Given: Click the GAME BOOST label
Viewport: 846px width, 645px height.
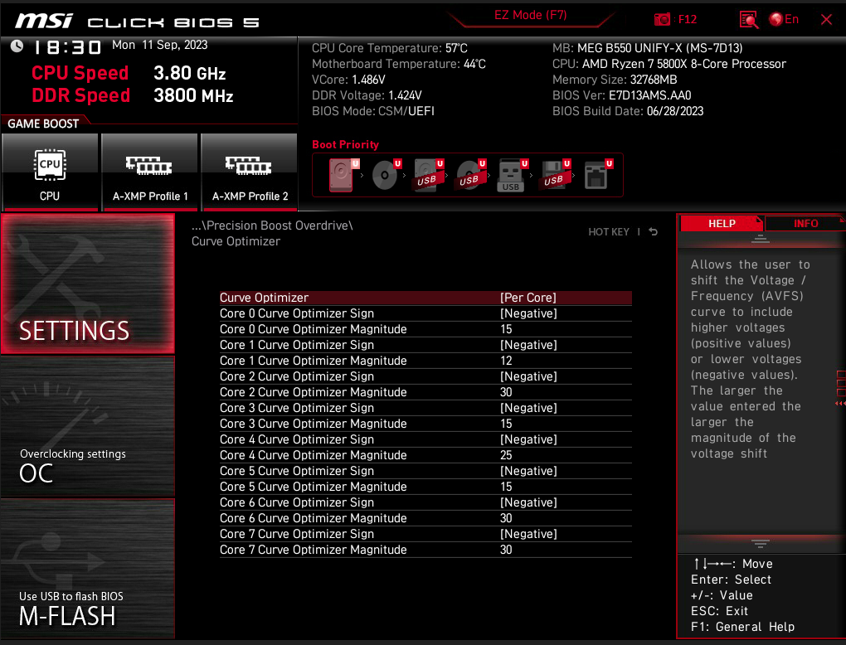Looking at the screenshot, I should [43, 124].
